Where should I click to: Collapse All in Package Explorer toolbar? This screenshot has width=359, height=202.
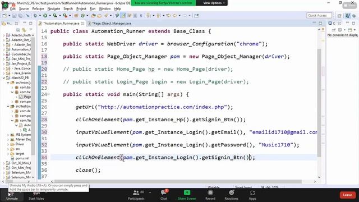tap(18, 30)
